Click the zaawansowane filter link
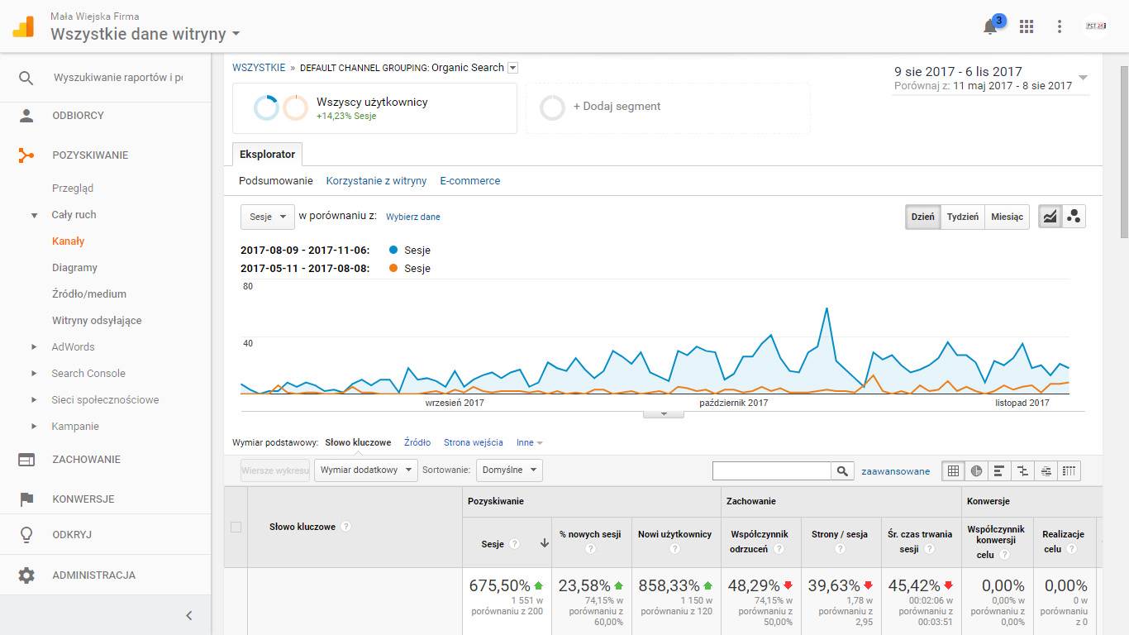Screen dimensions: 1129x635 [895, 471]
